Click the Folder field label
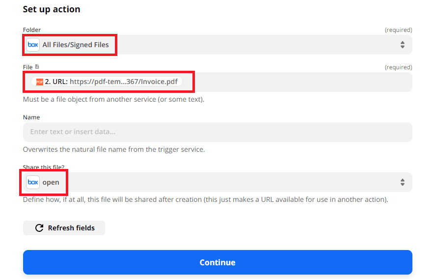 [x=32, y=30]
